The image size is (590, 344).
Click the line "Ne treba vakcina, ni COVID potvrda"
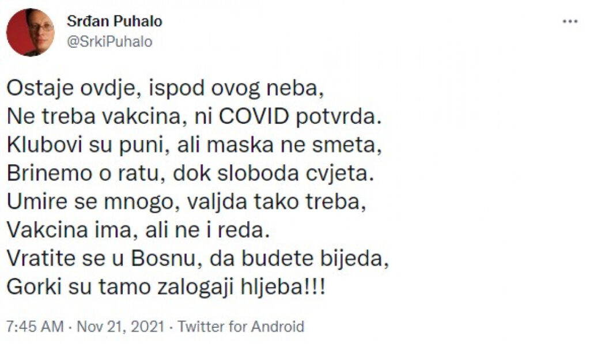pos(195,116)
